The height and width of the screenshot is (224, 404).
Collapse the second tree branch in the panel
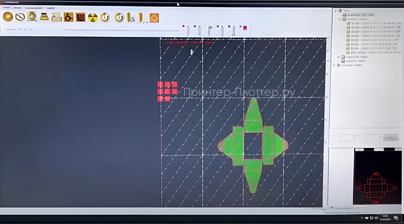coord(339,19)
